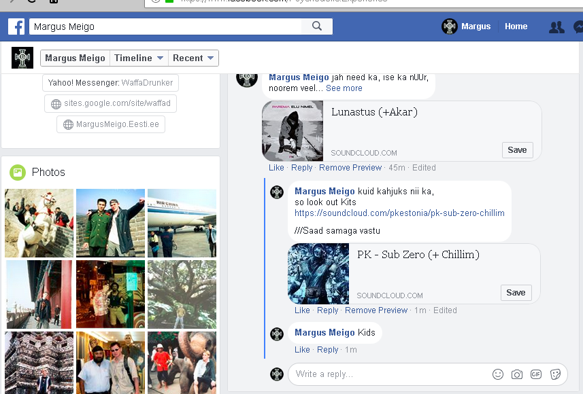This screenshot has width=583, height=394.
Task: Remove Preview on Lunastus comment
Action: click(x=350, y=168)
